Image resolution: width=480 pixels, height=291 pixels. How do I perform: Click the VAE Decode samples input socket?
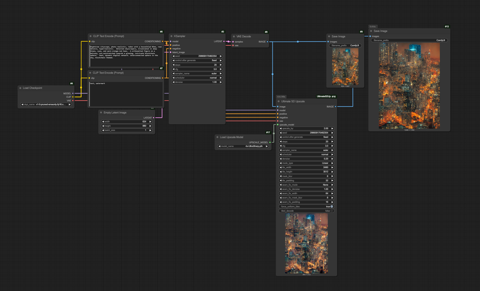(233, 42)
